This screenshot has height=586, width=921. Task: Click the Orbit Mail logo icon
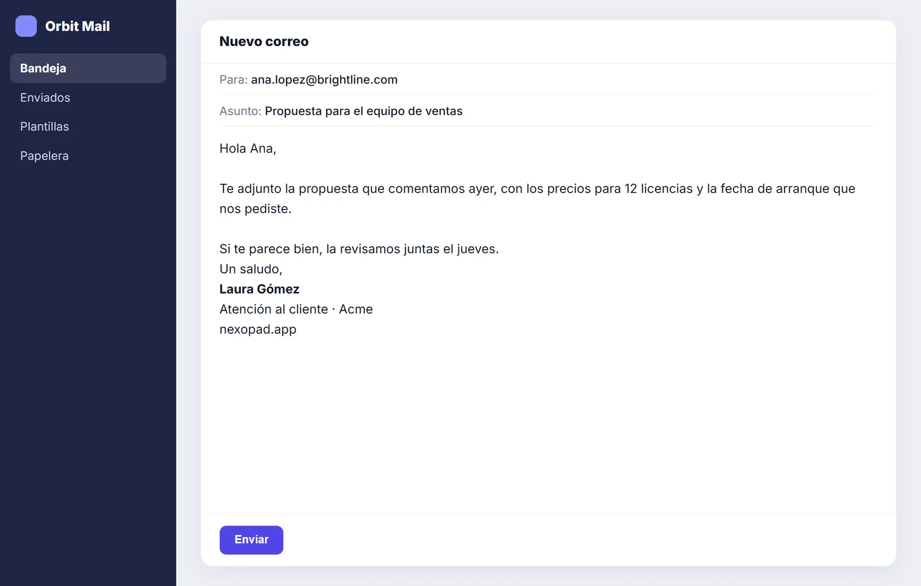(x=26, y=26)
